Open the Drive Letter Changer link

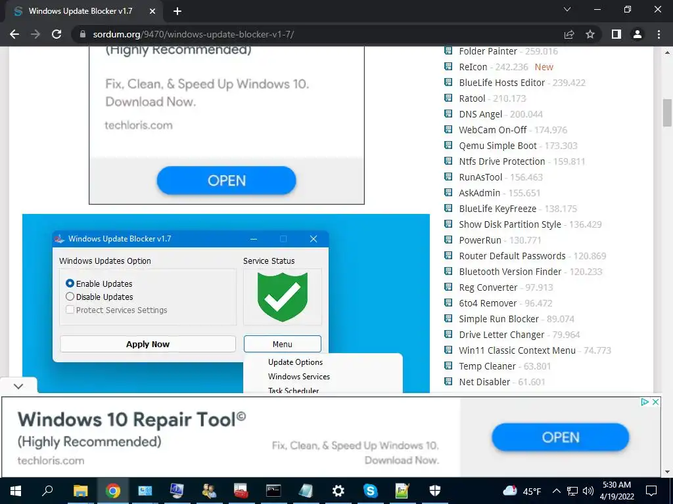tap(501, 335)
